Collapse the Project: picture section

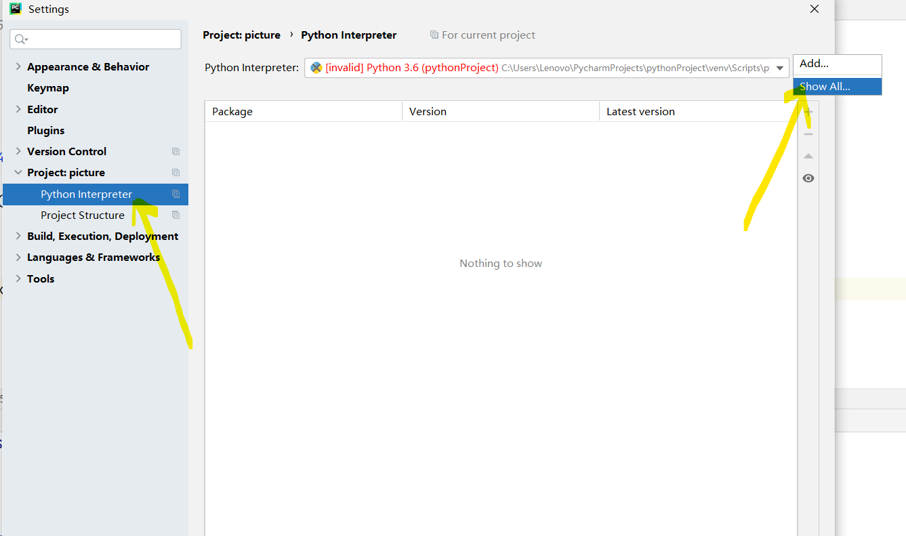pos(18,172)
